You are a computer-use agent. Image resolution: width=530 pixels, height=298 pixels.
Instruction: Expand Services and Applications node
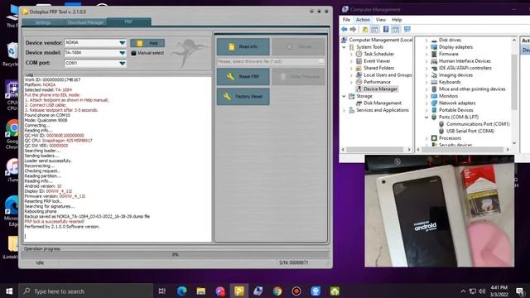pos(344,110)
